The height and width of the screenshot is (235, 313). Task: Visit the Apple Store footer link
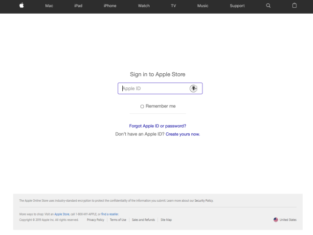coord(62,214)
